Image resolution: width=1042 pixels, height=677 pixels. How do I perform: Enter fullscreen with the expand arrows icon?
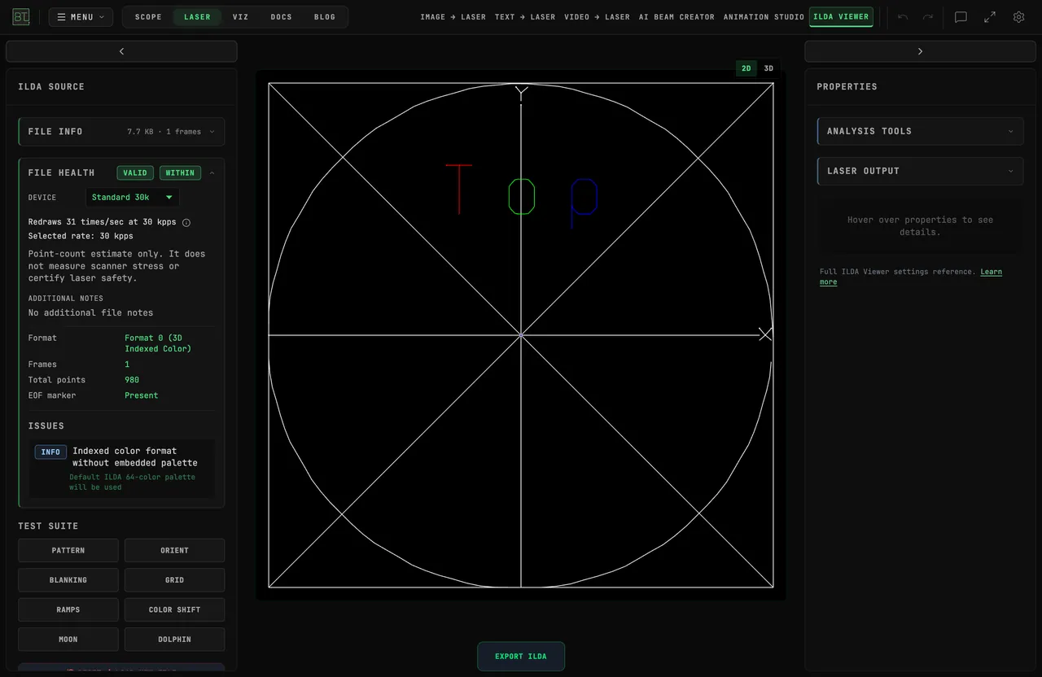pos(990,17)
